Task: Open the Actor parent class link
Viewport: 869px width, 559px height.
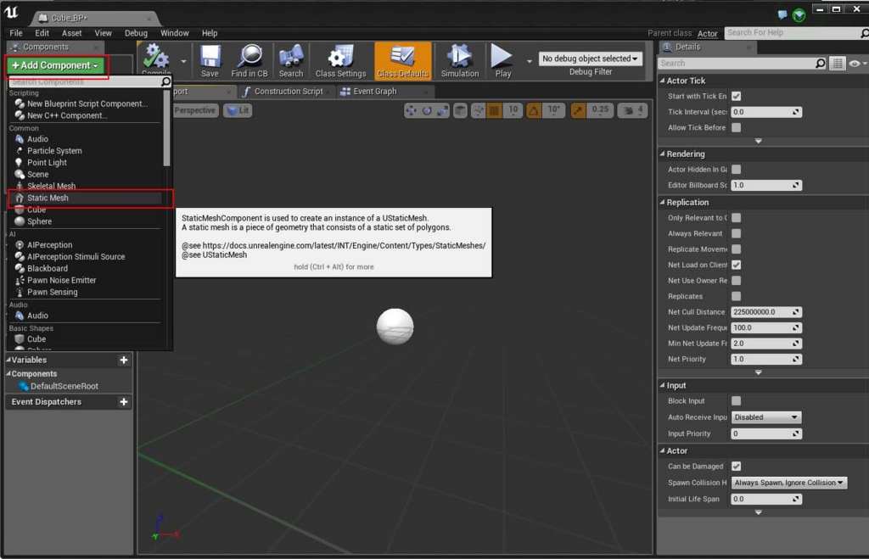Action: 707,34
